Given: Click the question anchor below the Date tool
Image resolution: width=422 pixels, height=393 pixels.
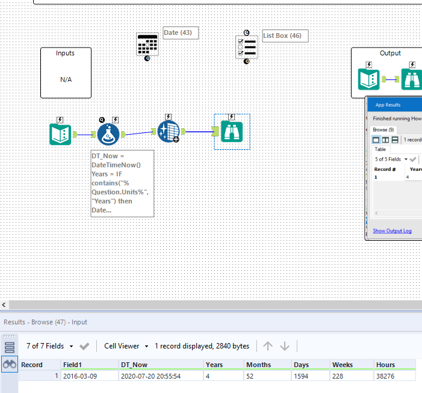Looking at the screenshot, I should 147,58.
